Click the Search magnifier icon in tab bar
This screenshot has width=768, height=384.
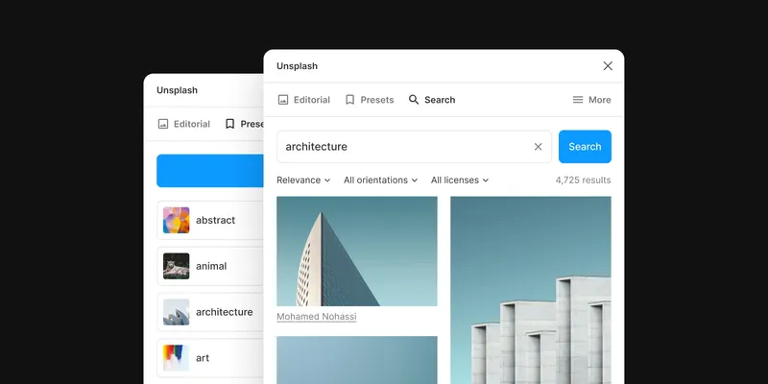[414, 100]
